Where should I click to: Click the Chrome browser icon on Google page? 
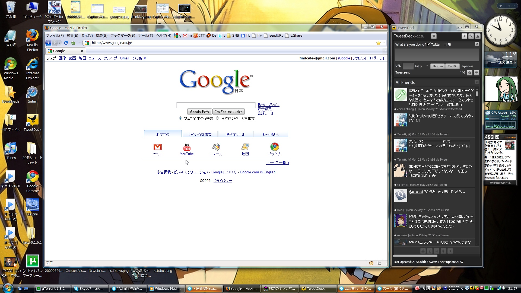click(275, 147)
